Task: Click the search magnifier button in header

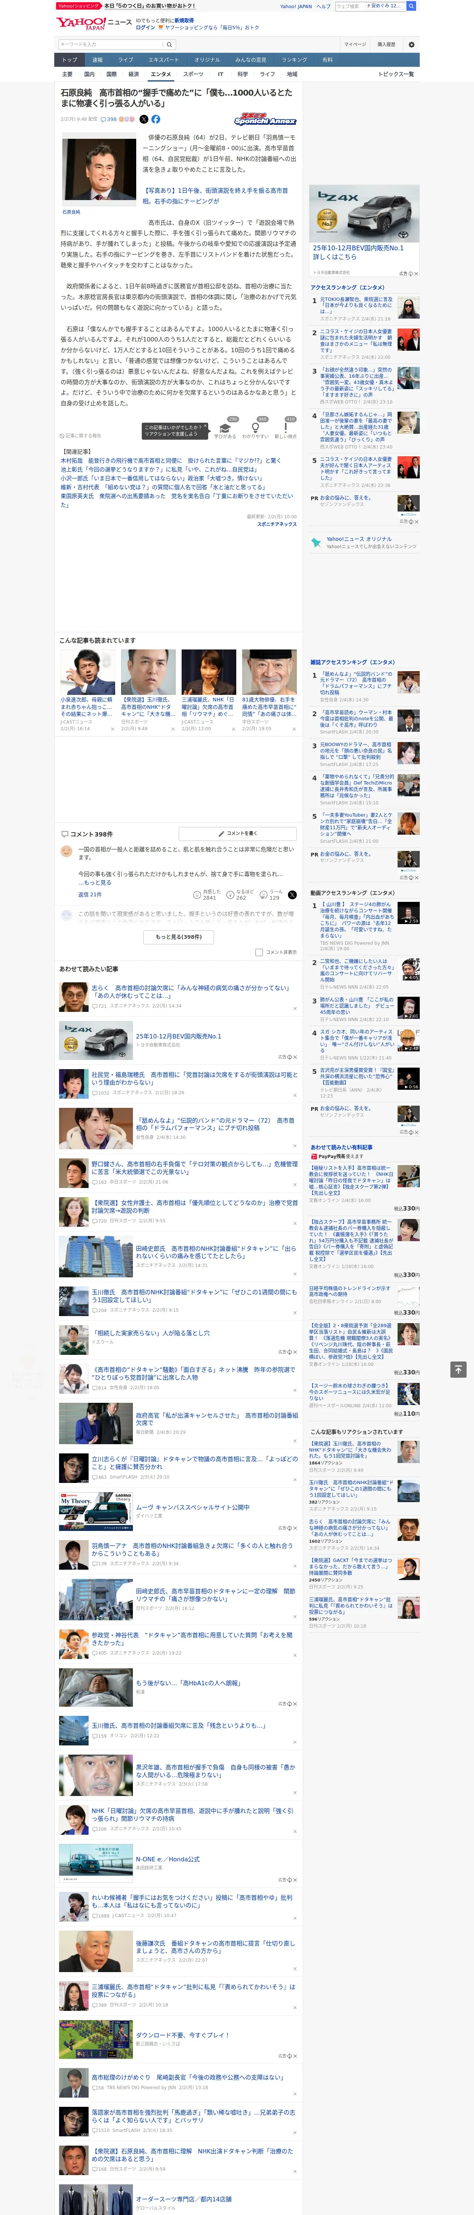Action: pyautogui.click(x=169, y=45)
